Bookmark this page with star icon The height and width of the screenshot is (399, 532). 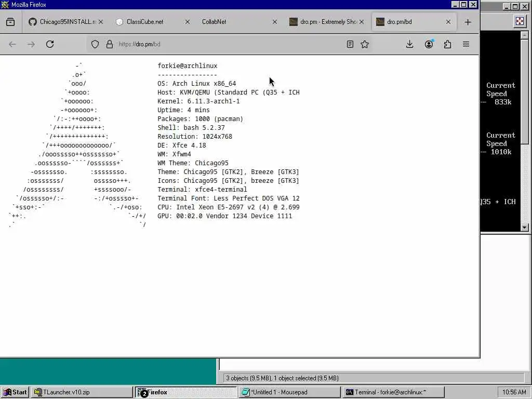(x=365, y=44)
